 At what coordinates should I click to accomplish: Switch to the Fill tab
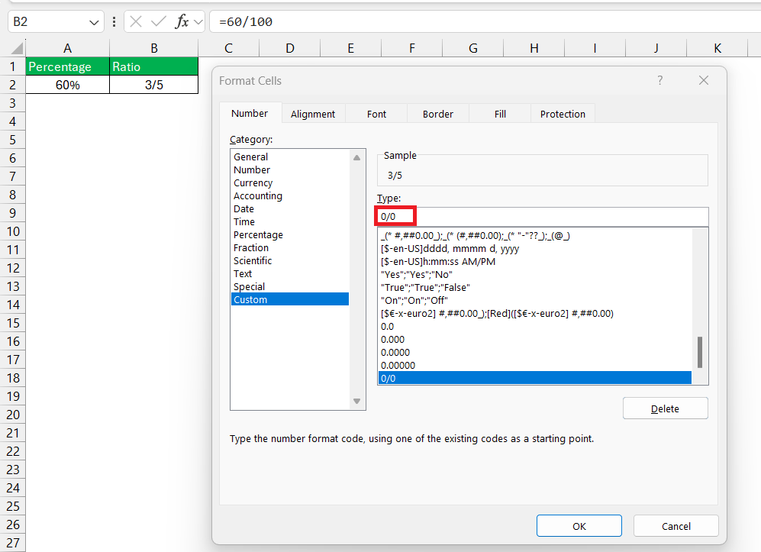(500, 114)
